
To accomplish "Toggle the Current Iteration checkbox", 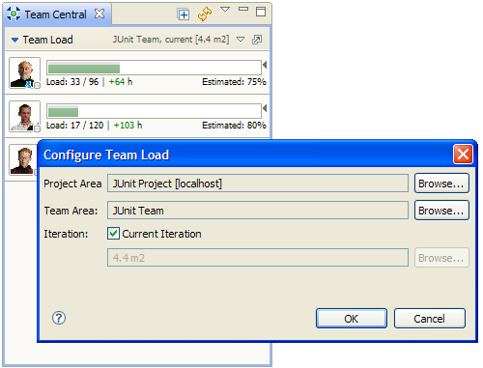I will 113,234.
